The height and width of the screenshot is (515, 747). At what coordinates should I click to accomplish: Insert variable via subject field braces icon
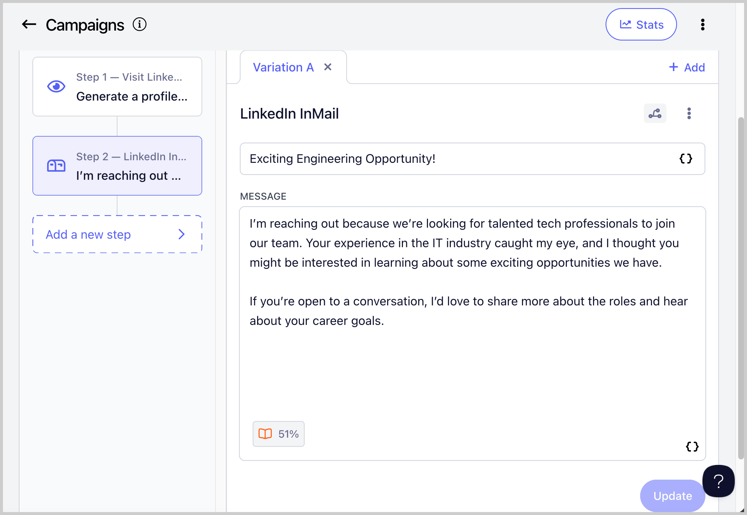pyautogui.click(x=685, y=159)
